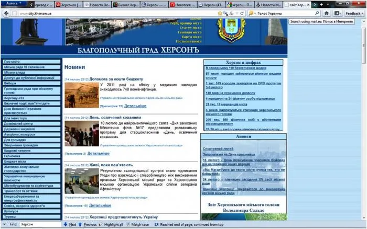The image size is (367, 229).
Task: Open URL history dropdown arrow in address bar
Action: 237,13
